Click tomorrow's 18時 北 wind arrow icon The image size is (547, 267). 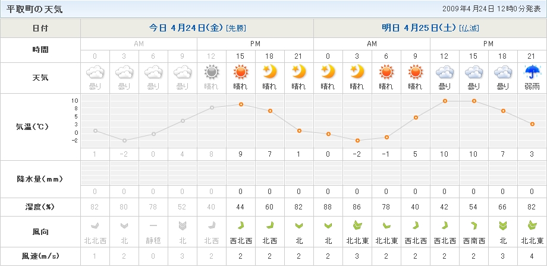(503, 225)
